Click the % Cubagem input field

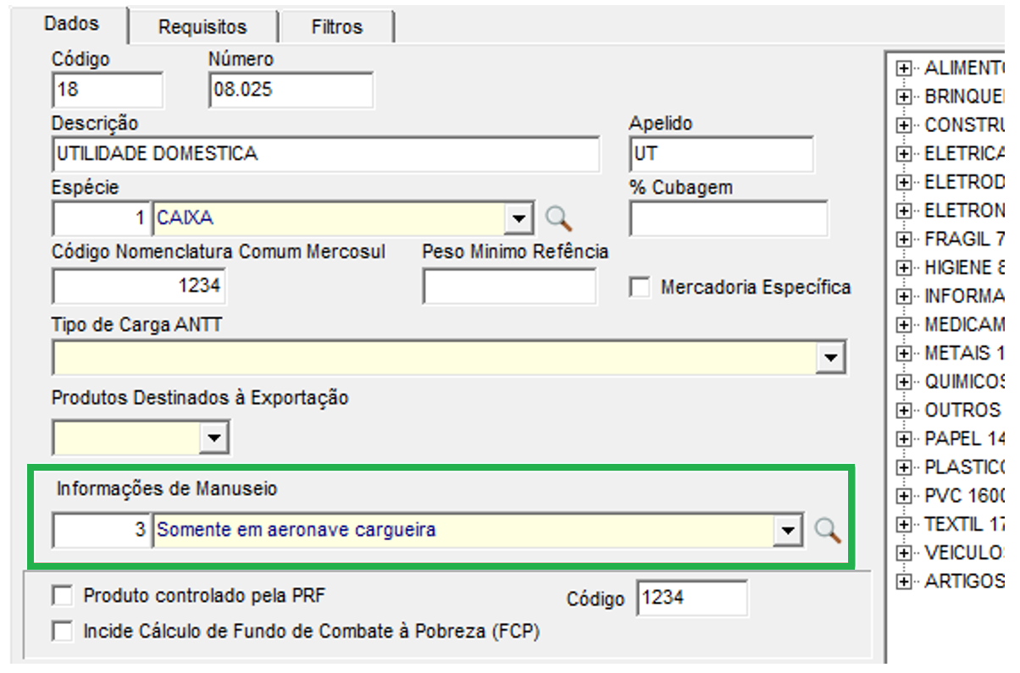coord(728,219)
